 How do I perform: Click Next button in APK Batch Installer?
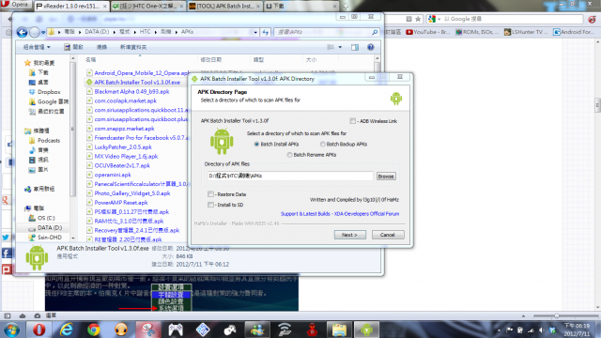pos(349,235)
